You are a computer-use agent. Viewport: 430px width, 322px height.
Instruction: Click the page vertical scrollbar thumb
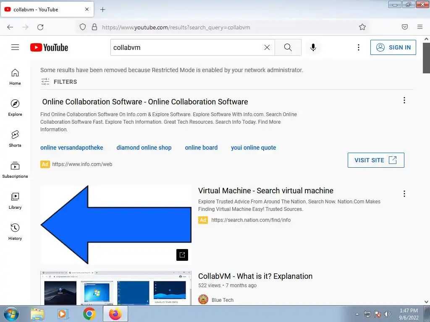tap(426, 58)
